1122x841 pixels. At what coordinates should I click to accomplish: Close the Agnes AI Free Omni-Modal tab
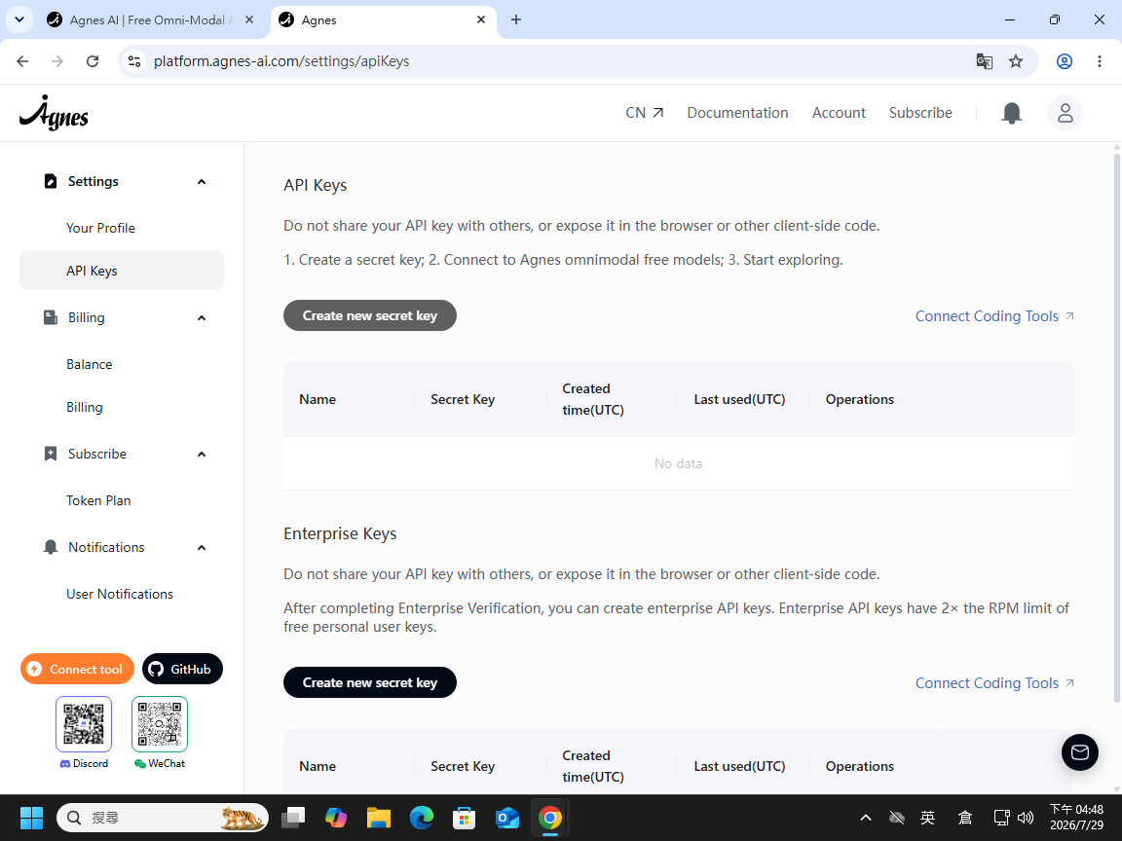(x=249, y=19)
